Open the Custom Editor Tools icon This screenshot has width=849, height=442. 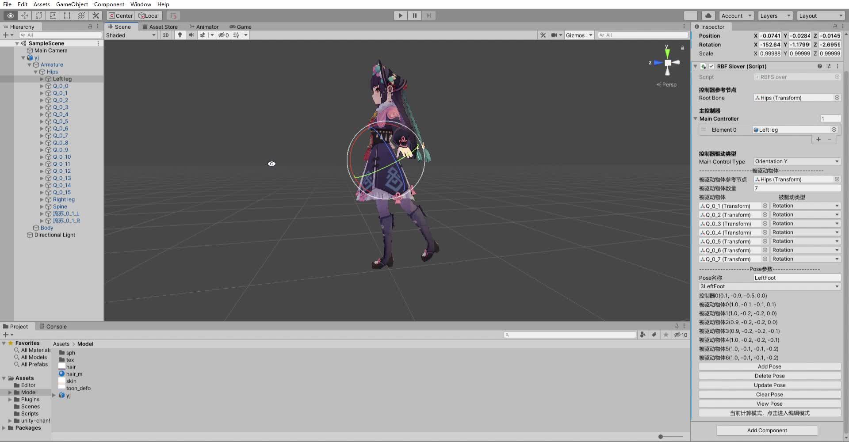pyautogui.click(x=96, y=15)
